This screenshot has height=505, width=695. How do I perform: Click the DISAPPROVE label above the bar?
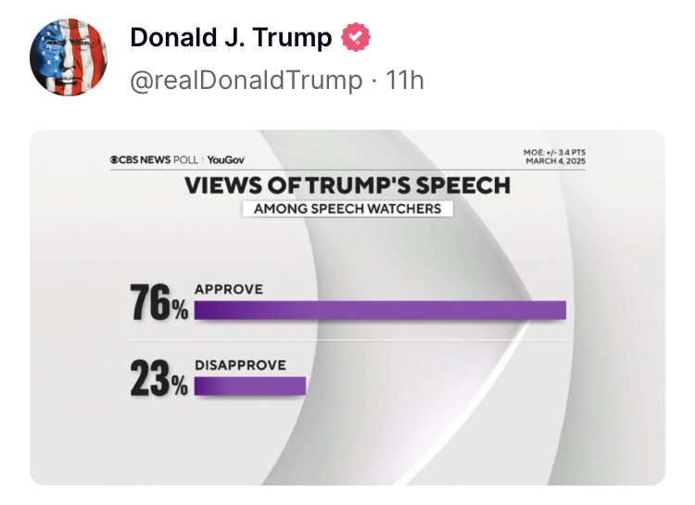click(241, 365)
